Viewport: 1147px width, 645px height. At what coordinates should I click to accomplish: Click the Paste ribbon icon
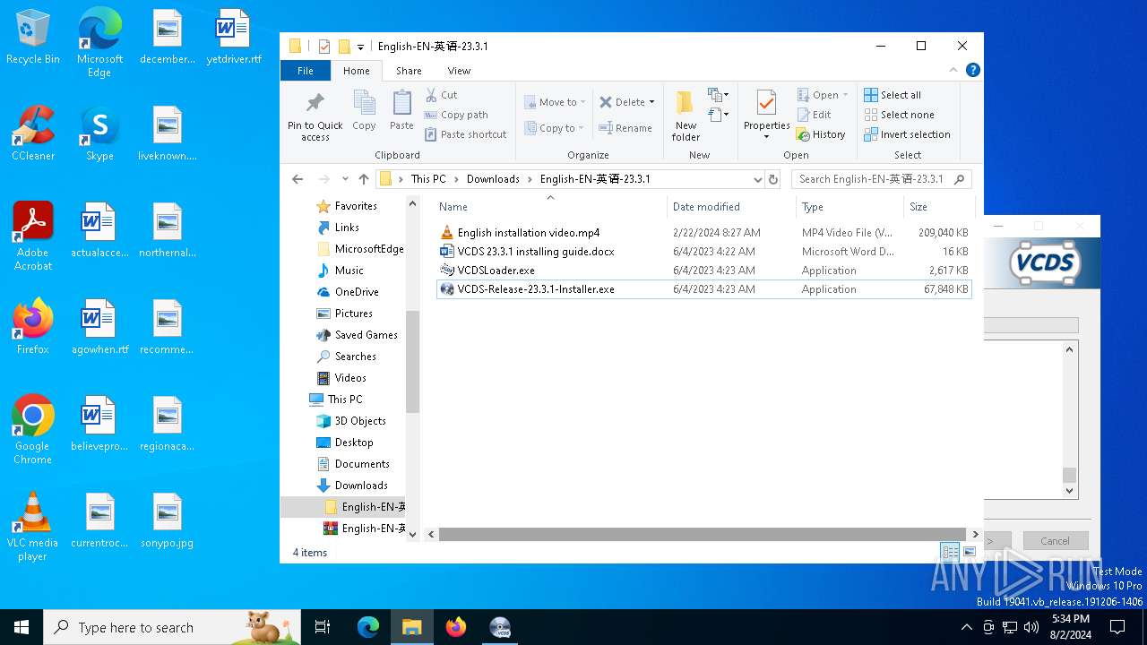401,111
